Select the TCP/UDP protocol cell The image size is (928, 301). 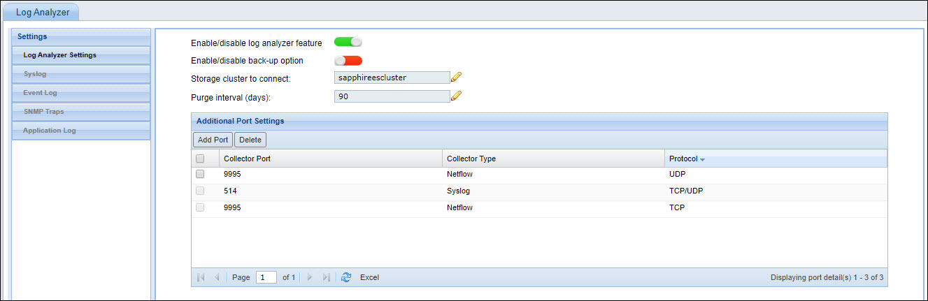click(776, 191)
